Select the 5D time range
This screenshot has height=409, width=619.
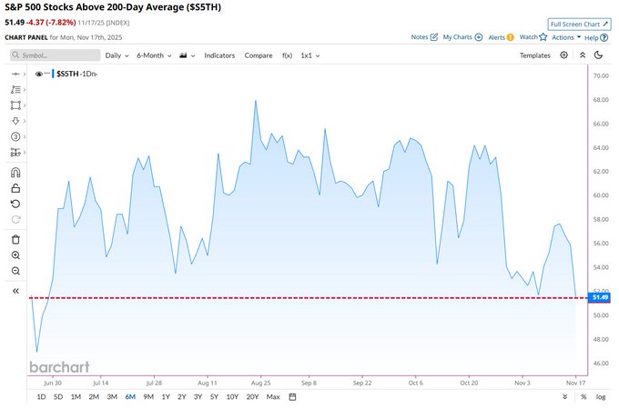click(58, 397)
